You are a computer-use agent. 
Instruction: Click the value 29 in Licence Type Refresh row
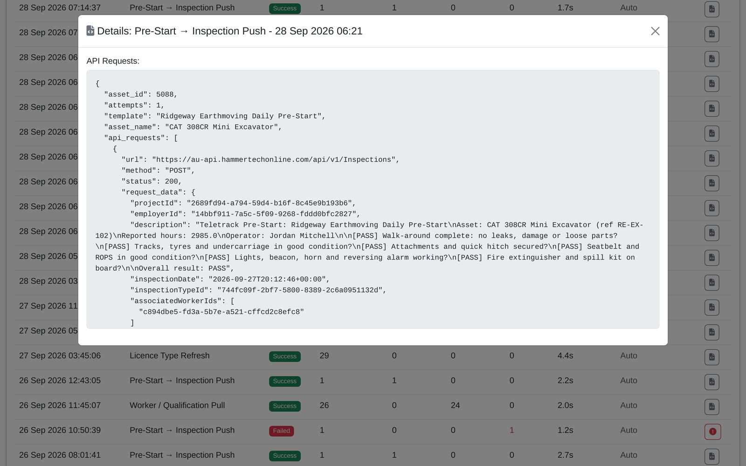pos(324,356)
